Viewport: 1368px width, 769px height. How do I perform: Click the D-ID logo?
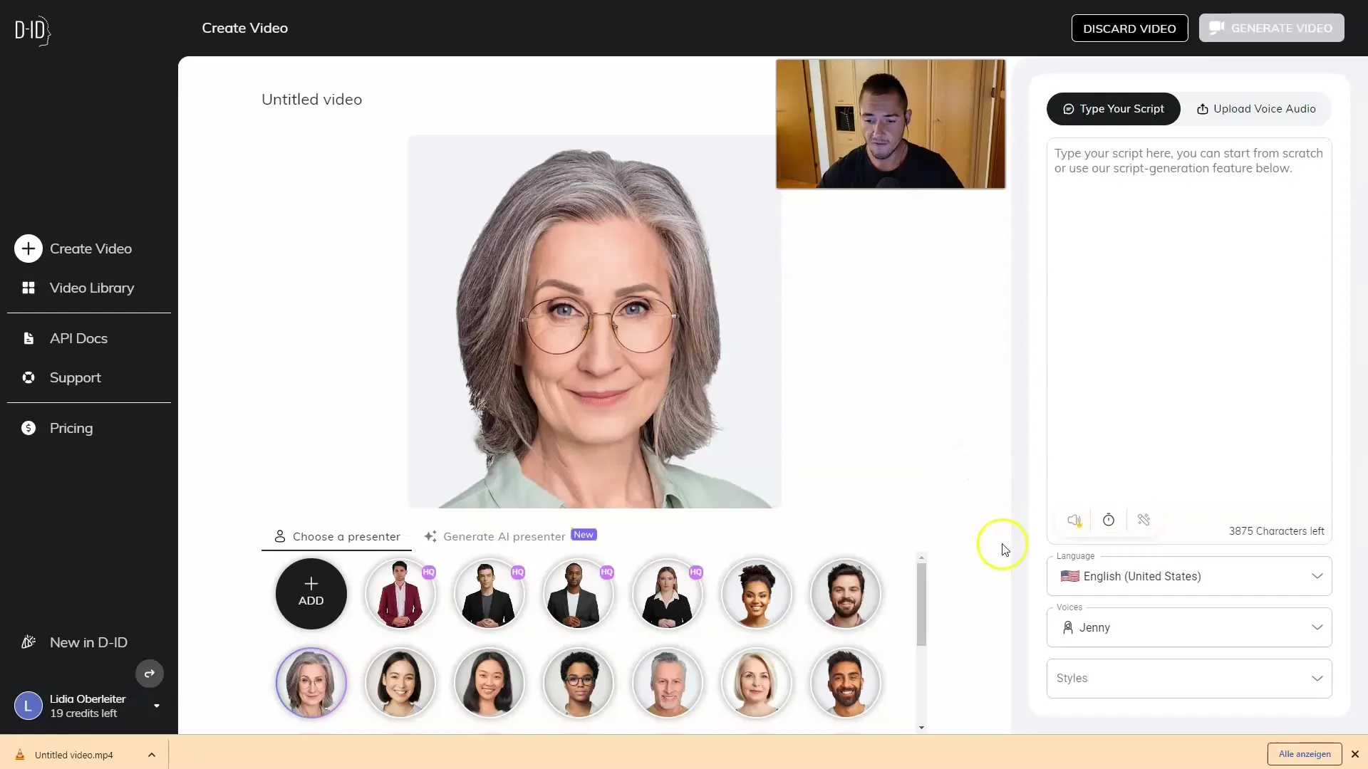(33, 30)
